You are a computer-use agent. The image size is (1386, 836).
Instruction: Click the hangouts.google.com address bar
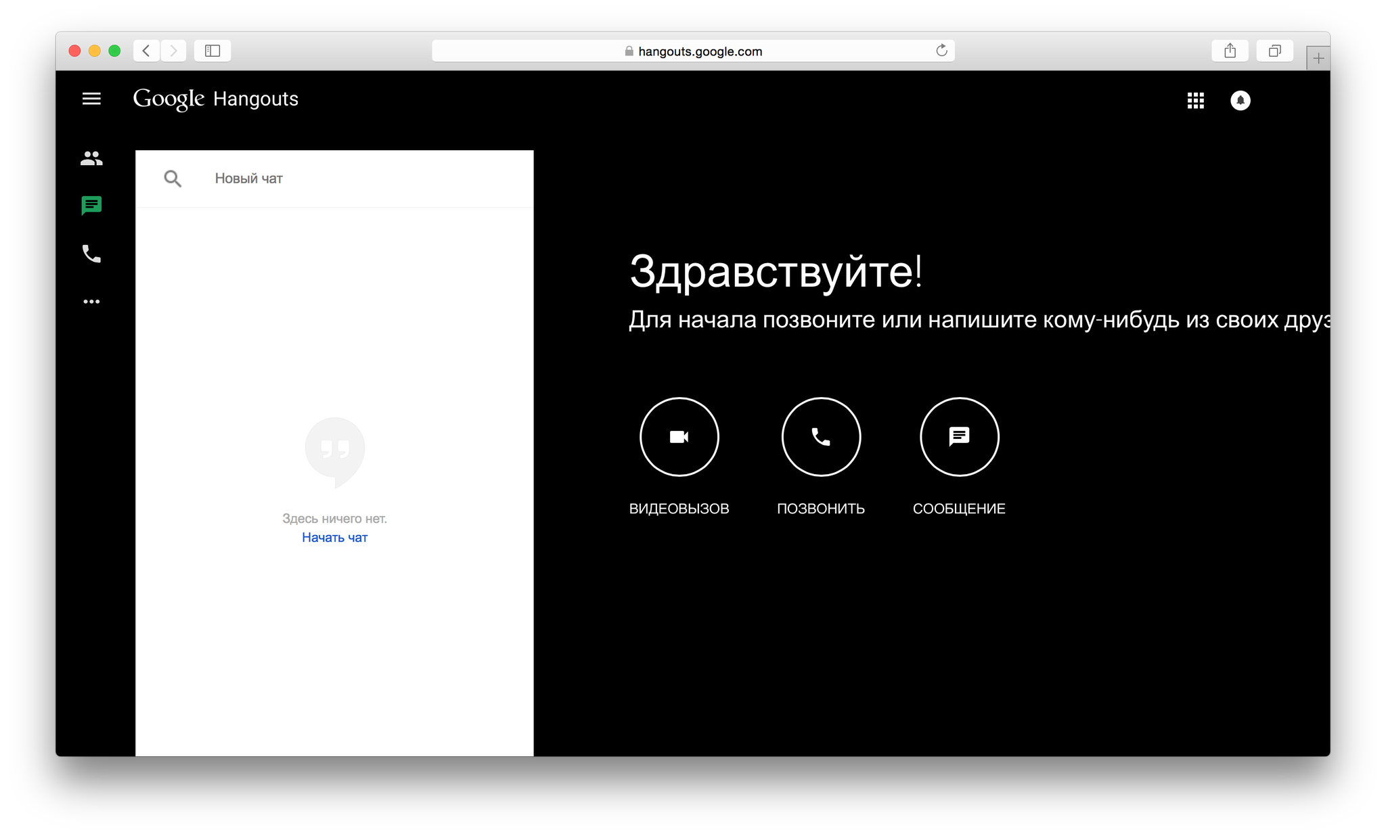(x=693, y=51)
